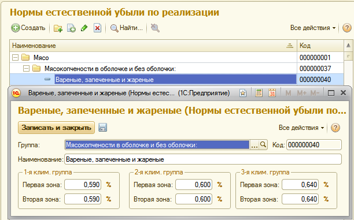Click the Записать и закрыть button

click(56, 128)
